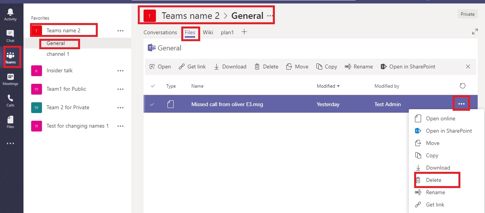This screenshot has width=485, height=213.
Task: Sort files by Modified column dropdown
Action: tap(328, 86)
